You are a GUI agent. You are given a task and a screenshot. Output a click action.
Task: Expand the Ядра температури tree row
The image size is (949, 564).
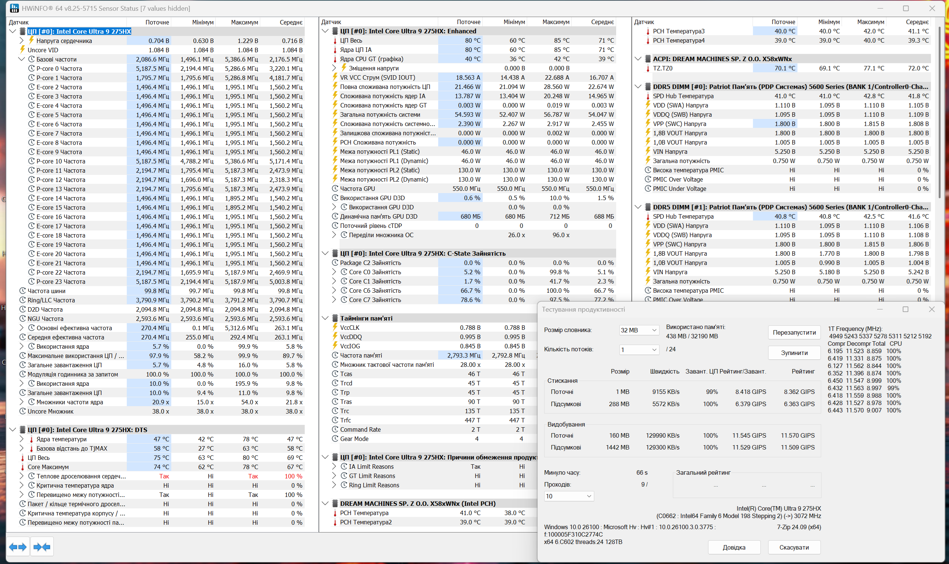[22, 439]
